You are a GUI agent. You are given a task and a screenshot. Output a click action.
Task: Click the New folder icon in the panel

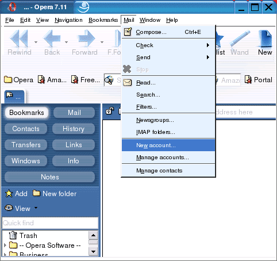tap(36, 193)
